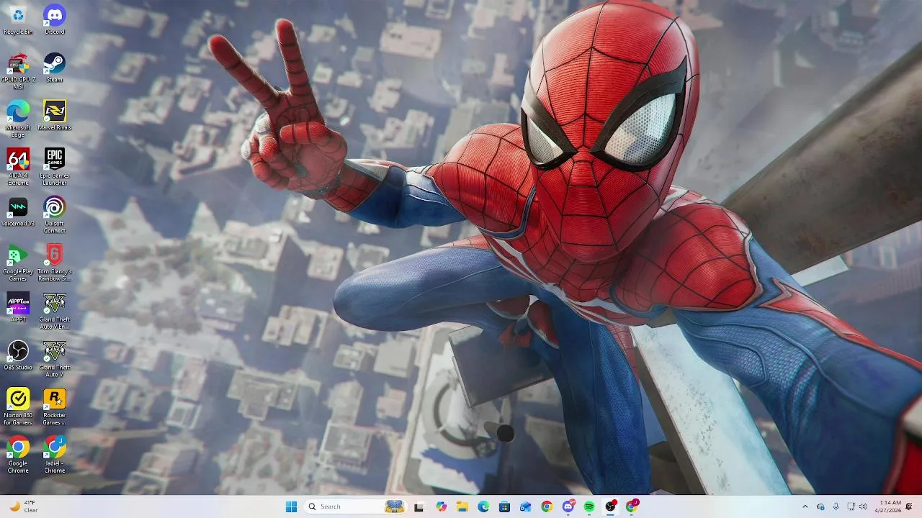Open the clock showing 1:14 AM
This screenshot has height=518, width=922.
tap(890, 506)
